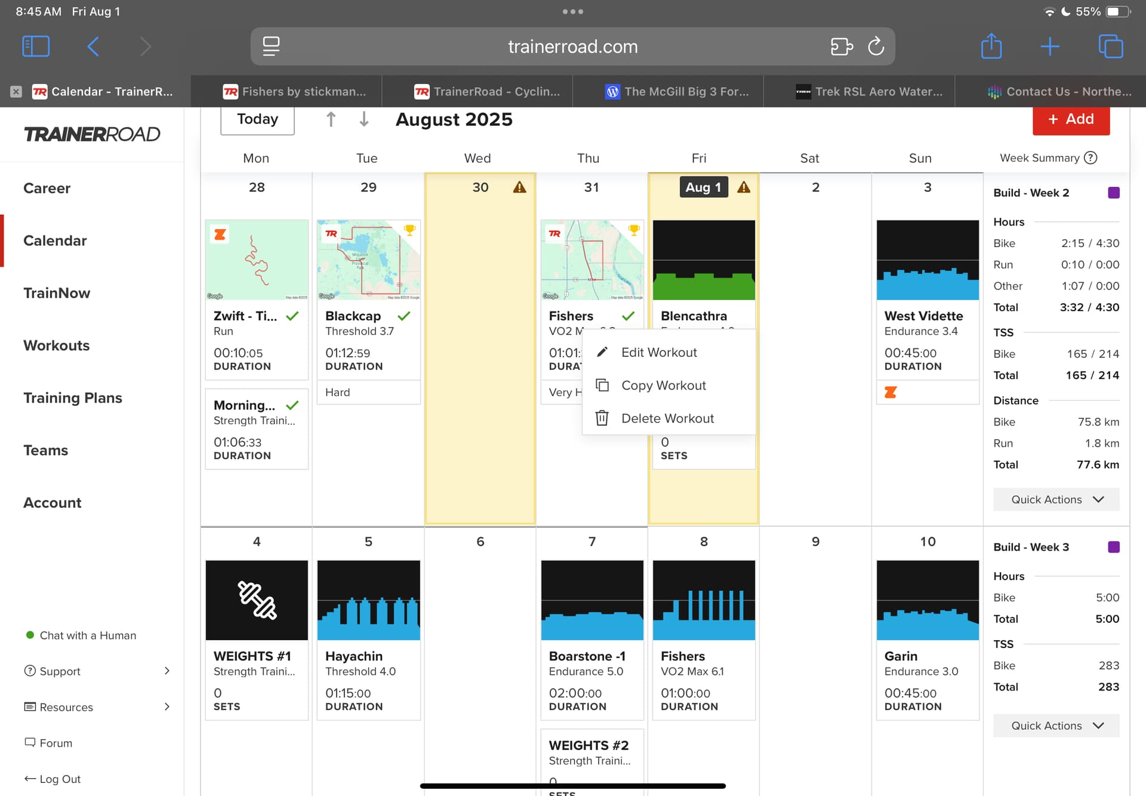This screenshot has height=796, width=1146.
Task: Click the down arrow to go to next week
Action: (363, 119)
